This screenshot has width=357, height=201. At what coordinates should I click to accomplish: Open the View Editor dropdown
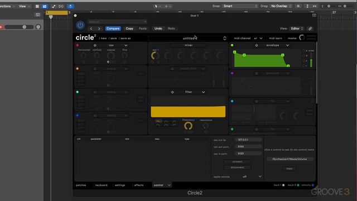coord(297,28)
